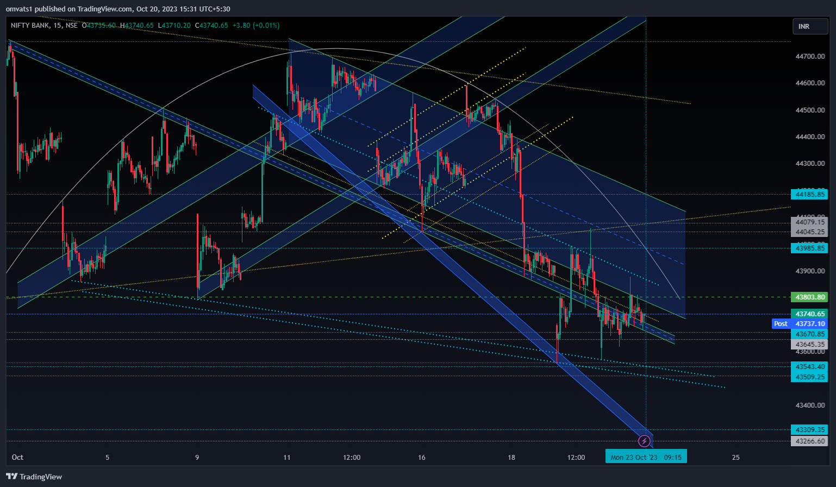The width and height of the screenshot is (836, 487).
Task: Click the low value L43710.20 in legend
Action: (174, 26)
